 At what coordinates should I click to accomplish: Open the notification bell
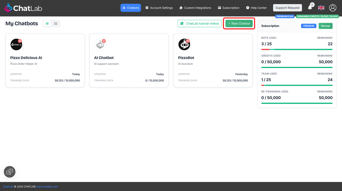pos(310,8)
